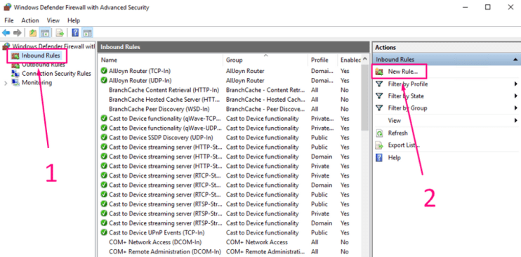Viewport: 521px width, 257px height.
Task: Click the blue Help toolbar icon
Action: pyautogui.click(x=75, y=32)
